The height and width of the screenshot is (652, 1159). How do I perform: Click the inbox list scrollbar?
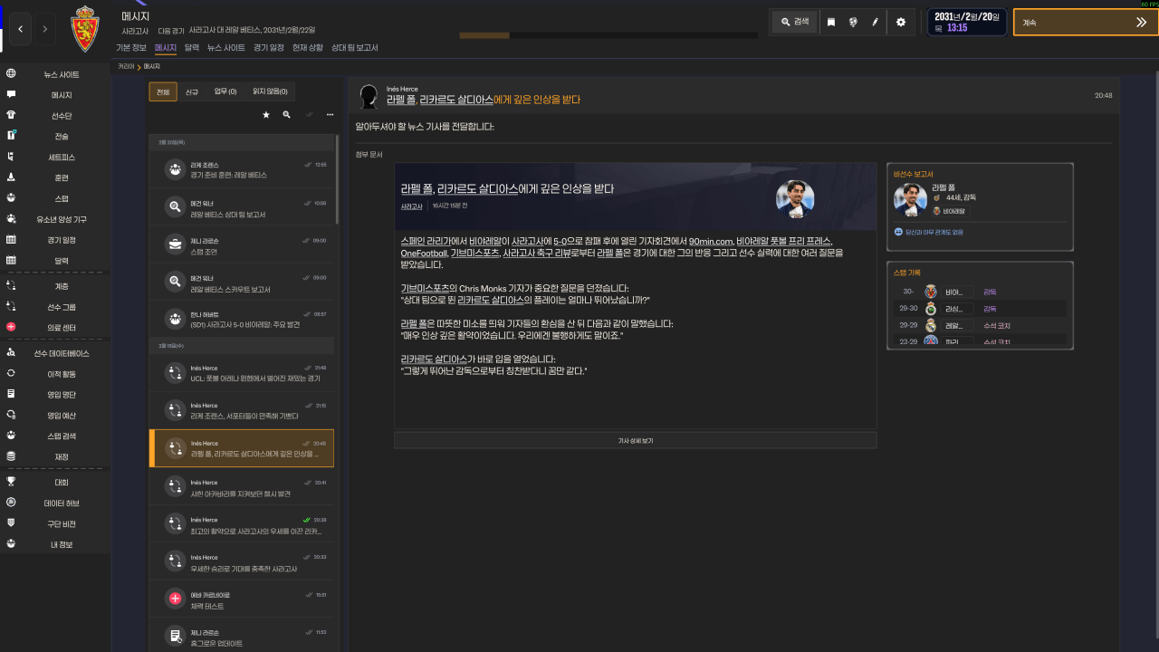(338, 180)
